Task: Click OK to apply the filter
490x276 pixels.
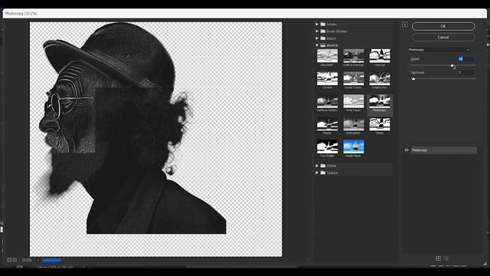Action: click(443, 26)
